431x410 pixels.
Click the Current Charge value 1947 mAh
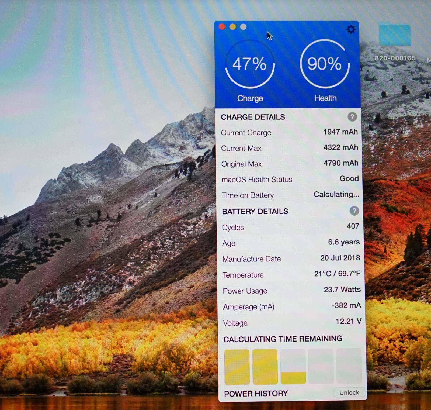pos(340,132)
